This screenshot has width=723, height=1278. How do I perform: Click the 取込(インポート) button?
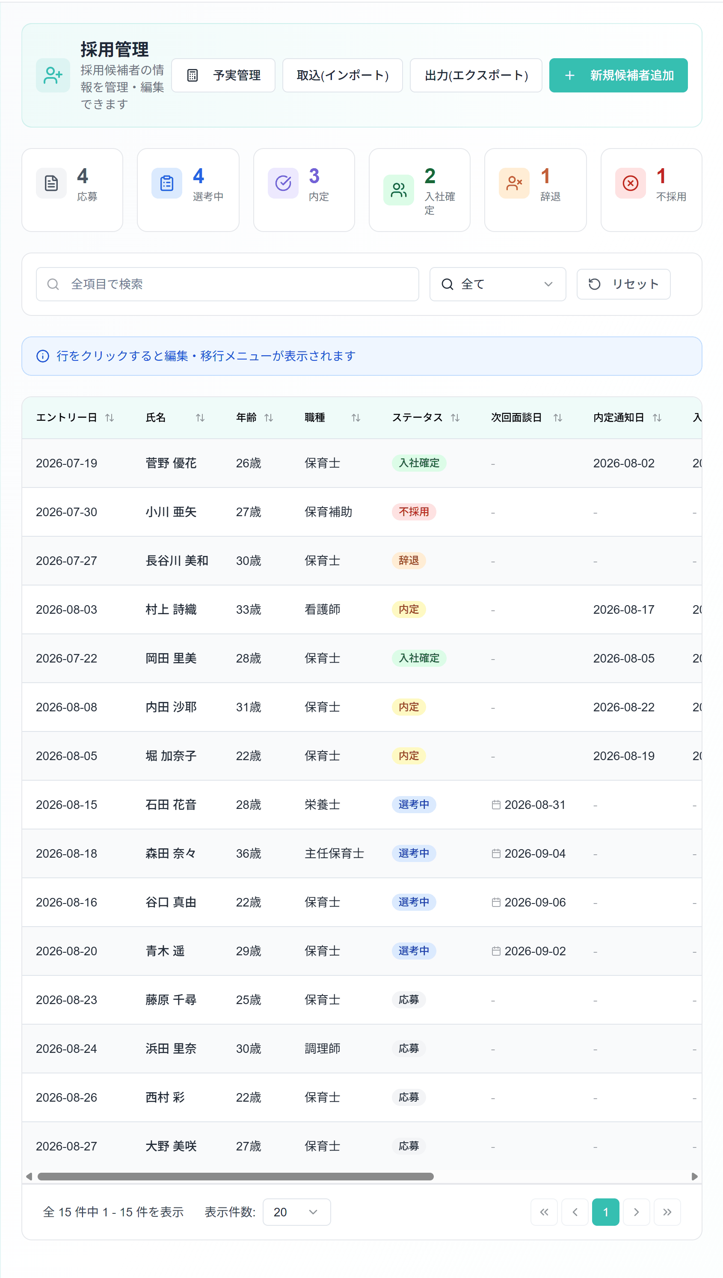click(342, 75)
